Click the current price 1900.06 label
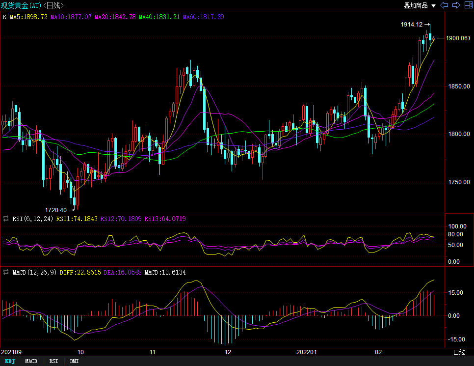This screenshot has width=474, height=366. pos(457,38)
